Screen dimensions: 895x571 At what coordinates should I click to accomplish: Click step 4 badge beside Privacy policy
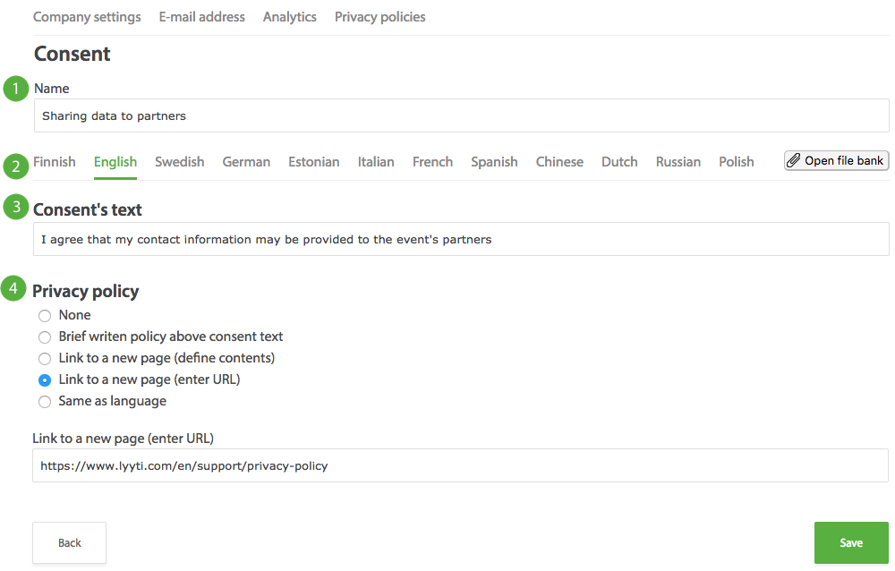pyautogui.click(x=14, y=289)
